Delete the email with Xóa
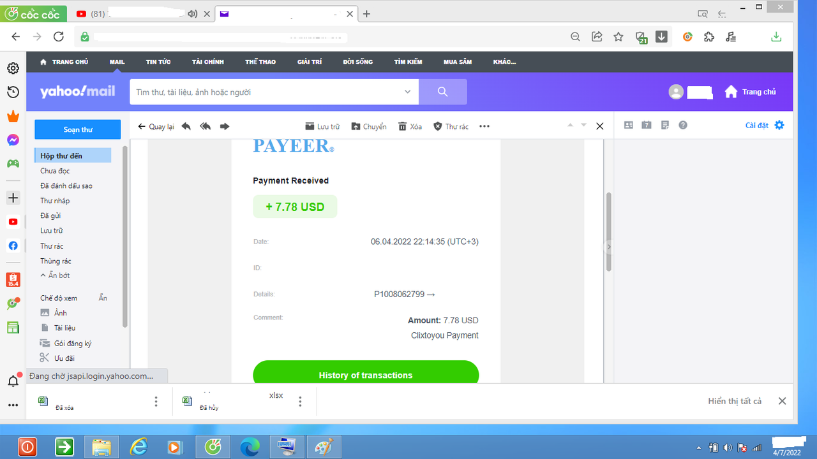Screen dimensions: 817x459 coord(410,126)
